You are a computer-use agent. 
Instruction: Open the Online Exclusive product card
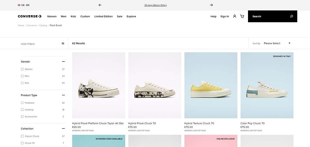click(211, 141)
